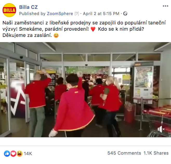The image size is (171, 164).
Task: Open the Billa CZ page name link
Action: pyautogui.click(x=28, y=7)
